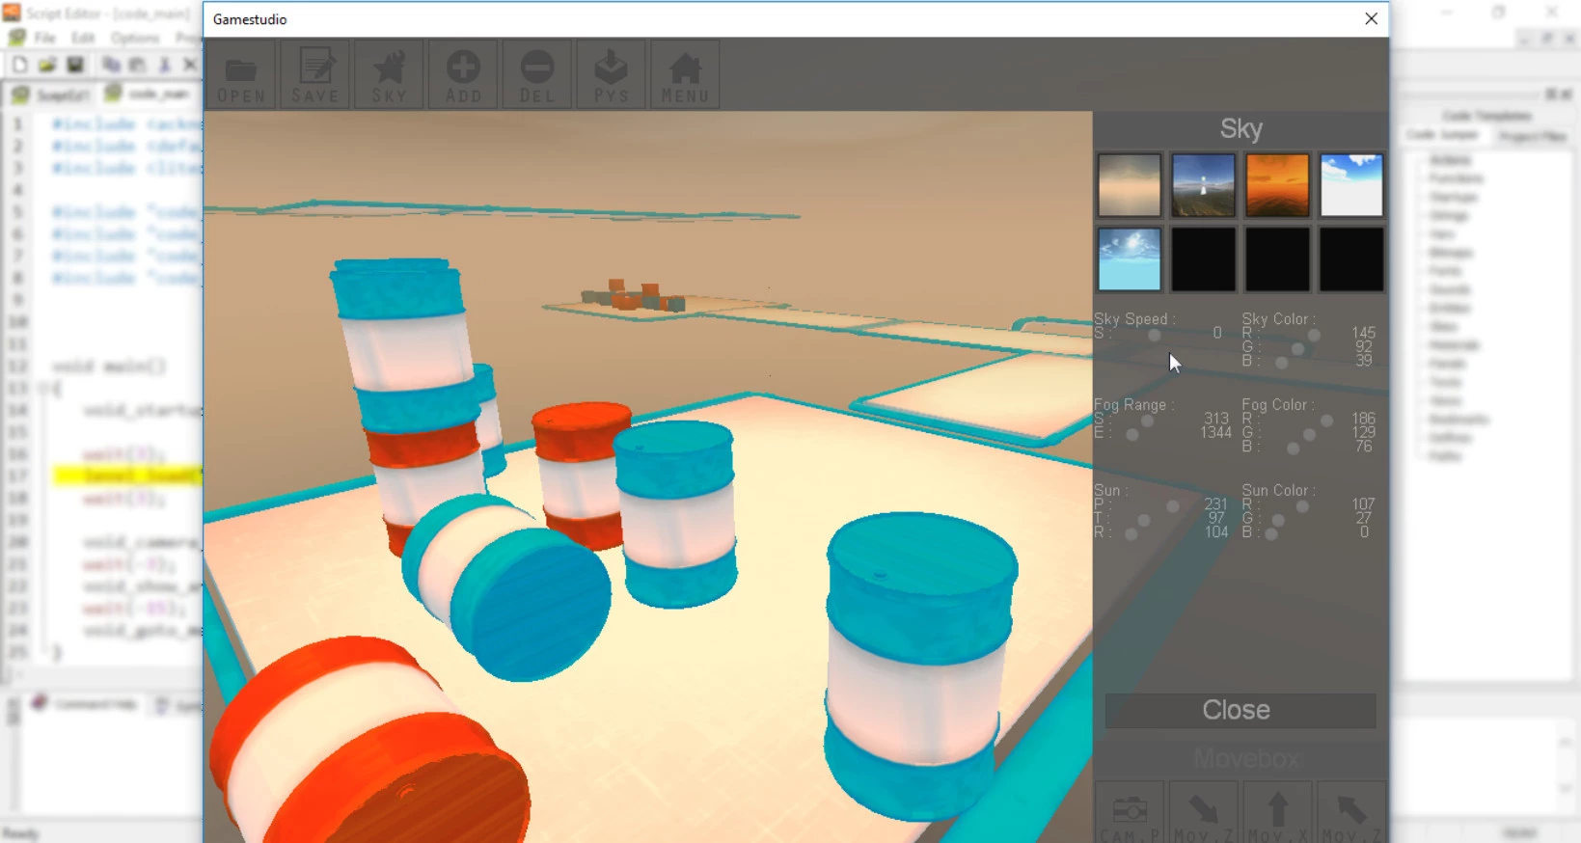Switch to the first script tab in Script Editor
Screen dimensions: 1581x843
tap(51, 95)
